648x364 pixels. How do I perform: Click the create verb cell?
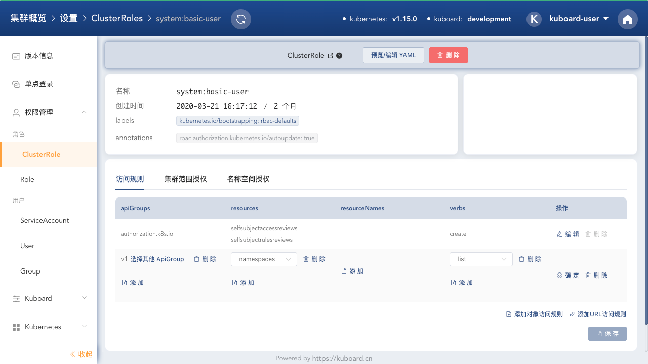pos(458,234)
